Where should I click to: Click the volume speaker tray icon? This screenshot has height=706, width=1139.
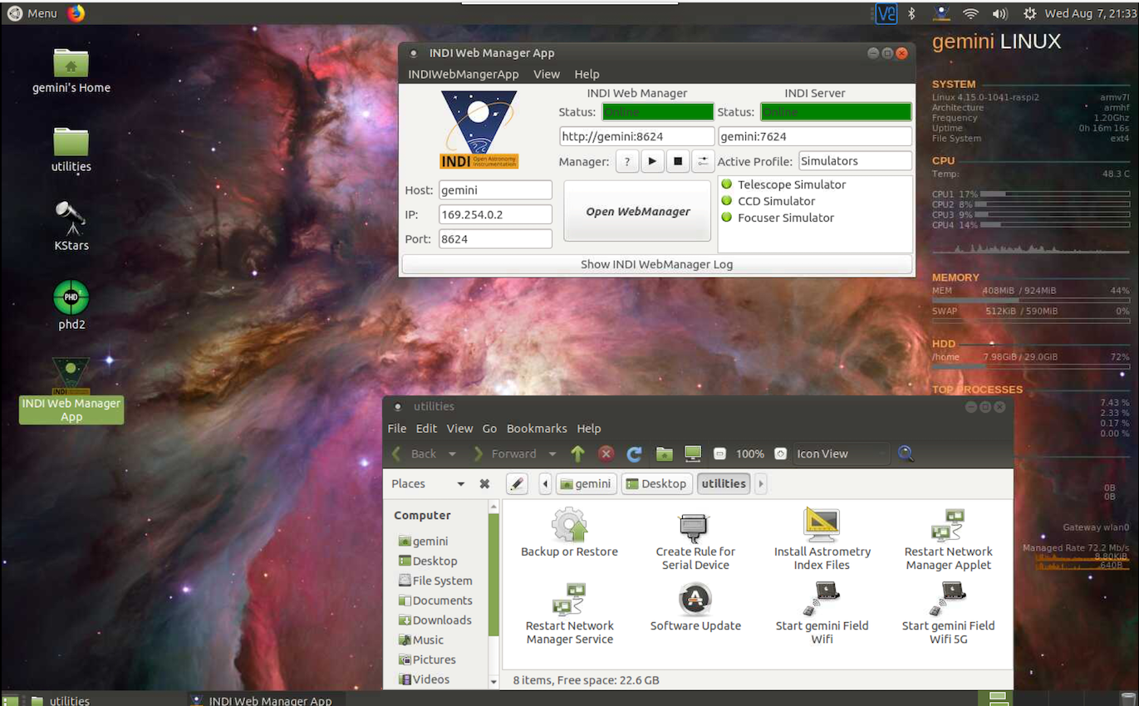(999, 13)
